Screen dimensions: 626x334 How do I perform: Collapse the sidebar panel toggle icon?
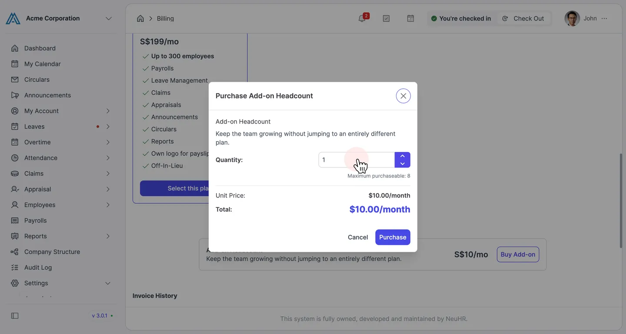(x=15, y=316)
